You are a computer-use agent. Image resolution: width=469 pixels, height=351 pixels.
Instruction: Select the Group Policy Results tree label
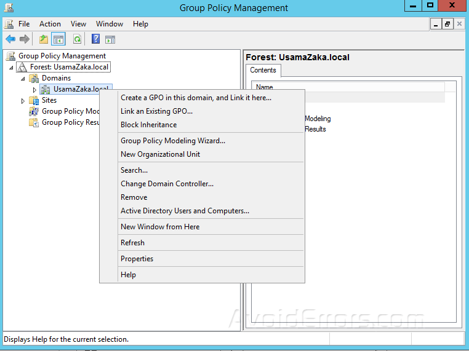tap(71, 122)
